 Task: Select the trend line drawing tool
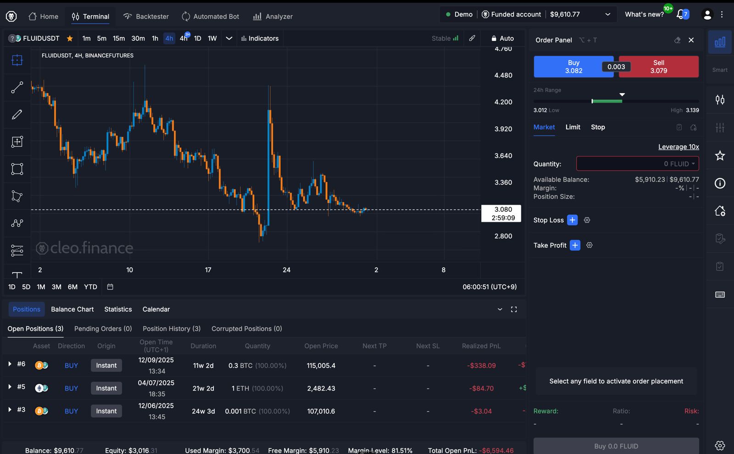point(17,87)
